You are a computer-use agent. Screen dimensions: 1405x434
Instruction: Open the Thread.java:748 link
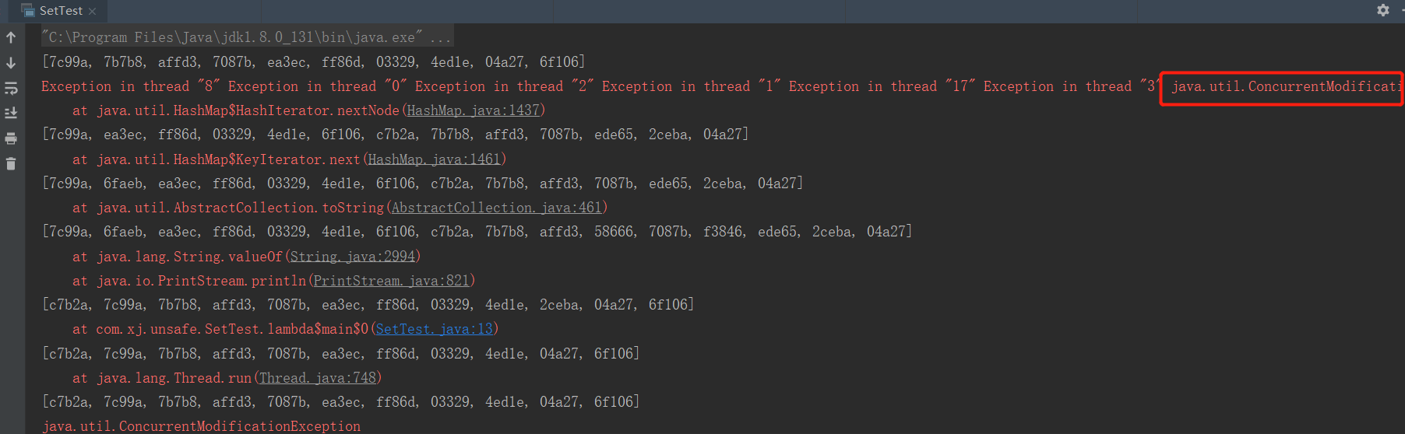click(317, 378)
